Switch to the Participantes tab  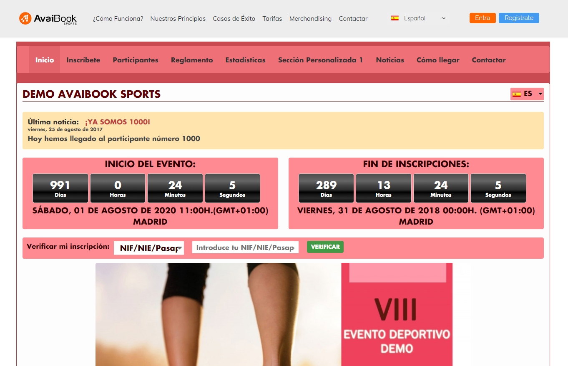[x=136, y=60]
